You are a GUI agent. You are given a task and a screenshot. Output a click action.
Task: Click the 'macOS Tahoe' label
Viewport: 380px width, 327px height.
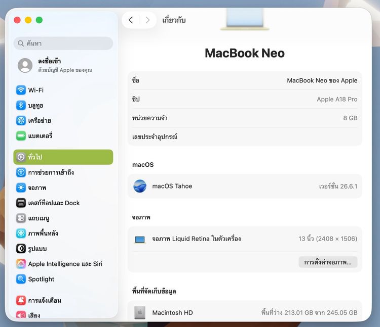point(172,186)
